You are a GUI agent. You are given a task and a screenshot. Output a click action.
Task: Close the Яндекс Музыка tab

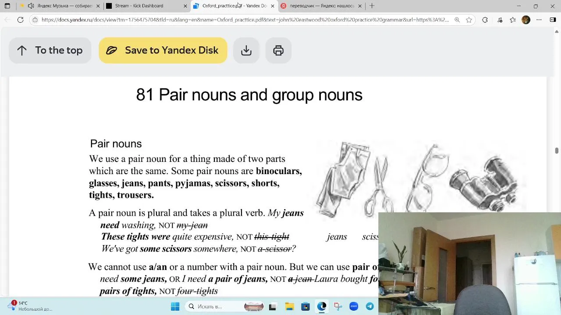[x=98, y=6]
